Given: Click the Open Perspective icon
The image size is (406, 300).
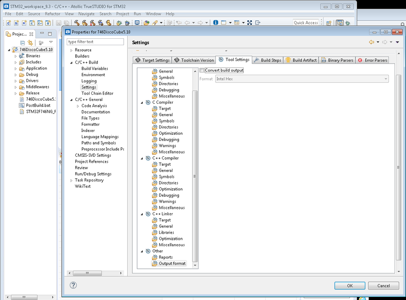Looking at the screenshot, I should click(x=329, y=23).
